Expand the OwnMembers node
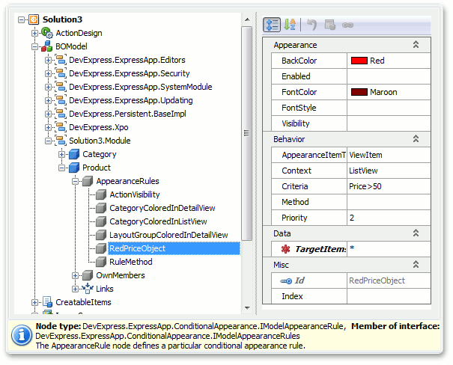 75,275
